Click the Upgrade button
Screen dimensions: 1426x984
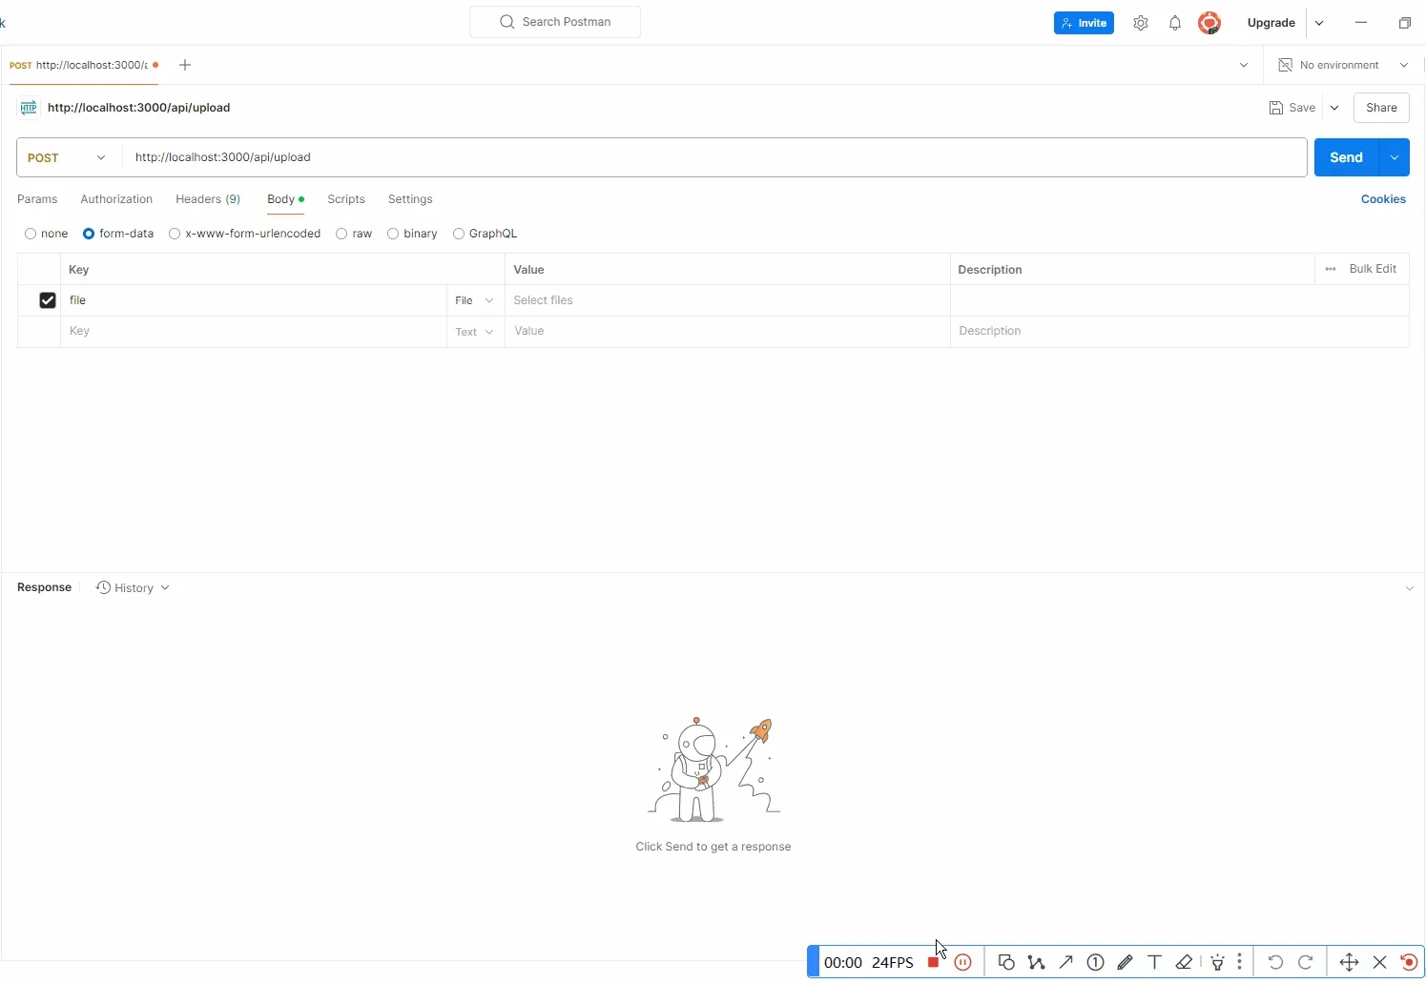[1271, 23]
